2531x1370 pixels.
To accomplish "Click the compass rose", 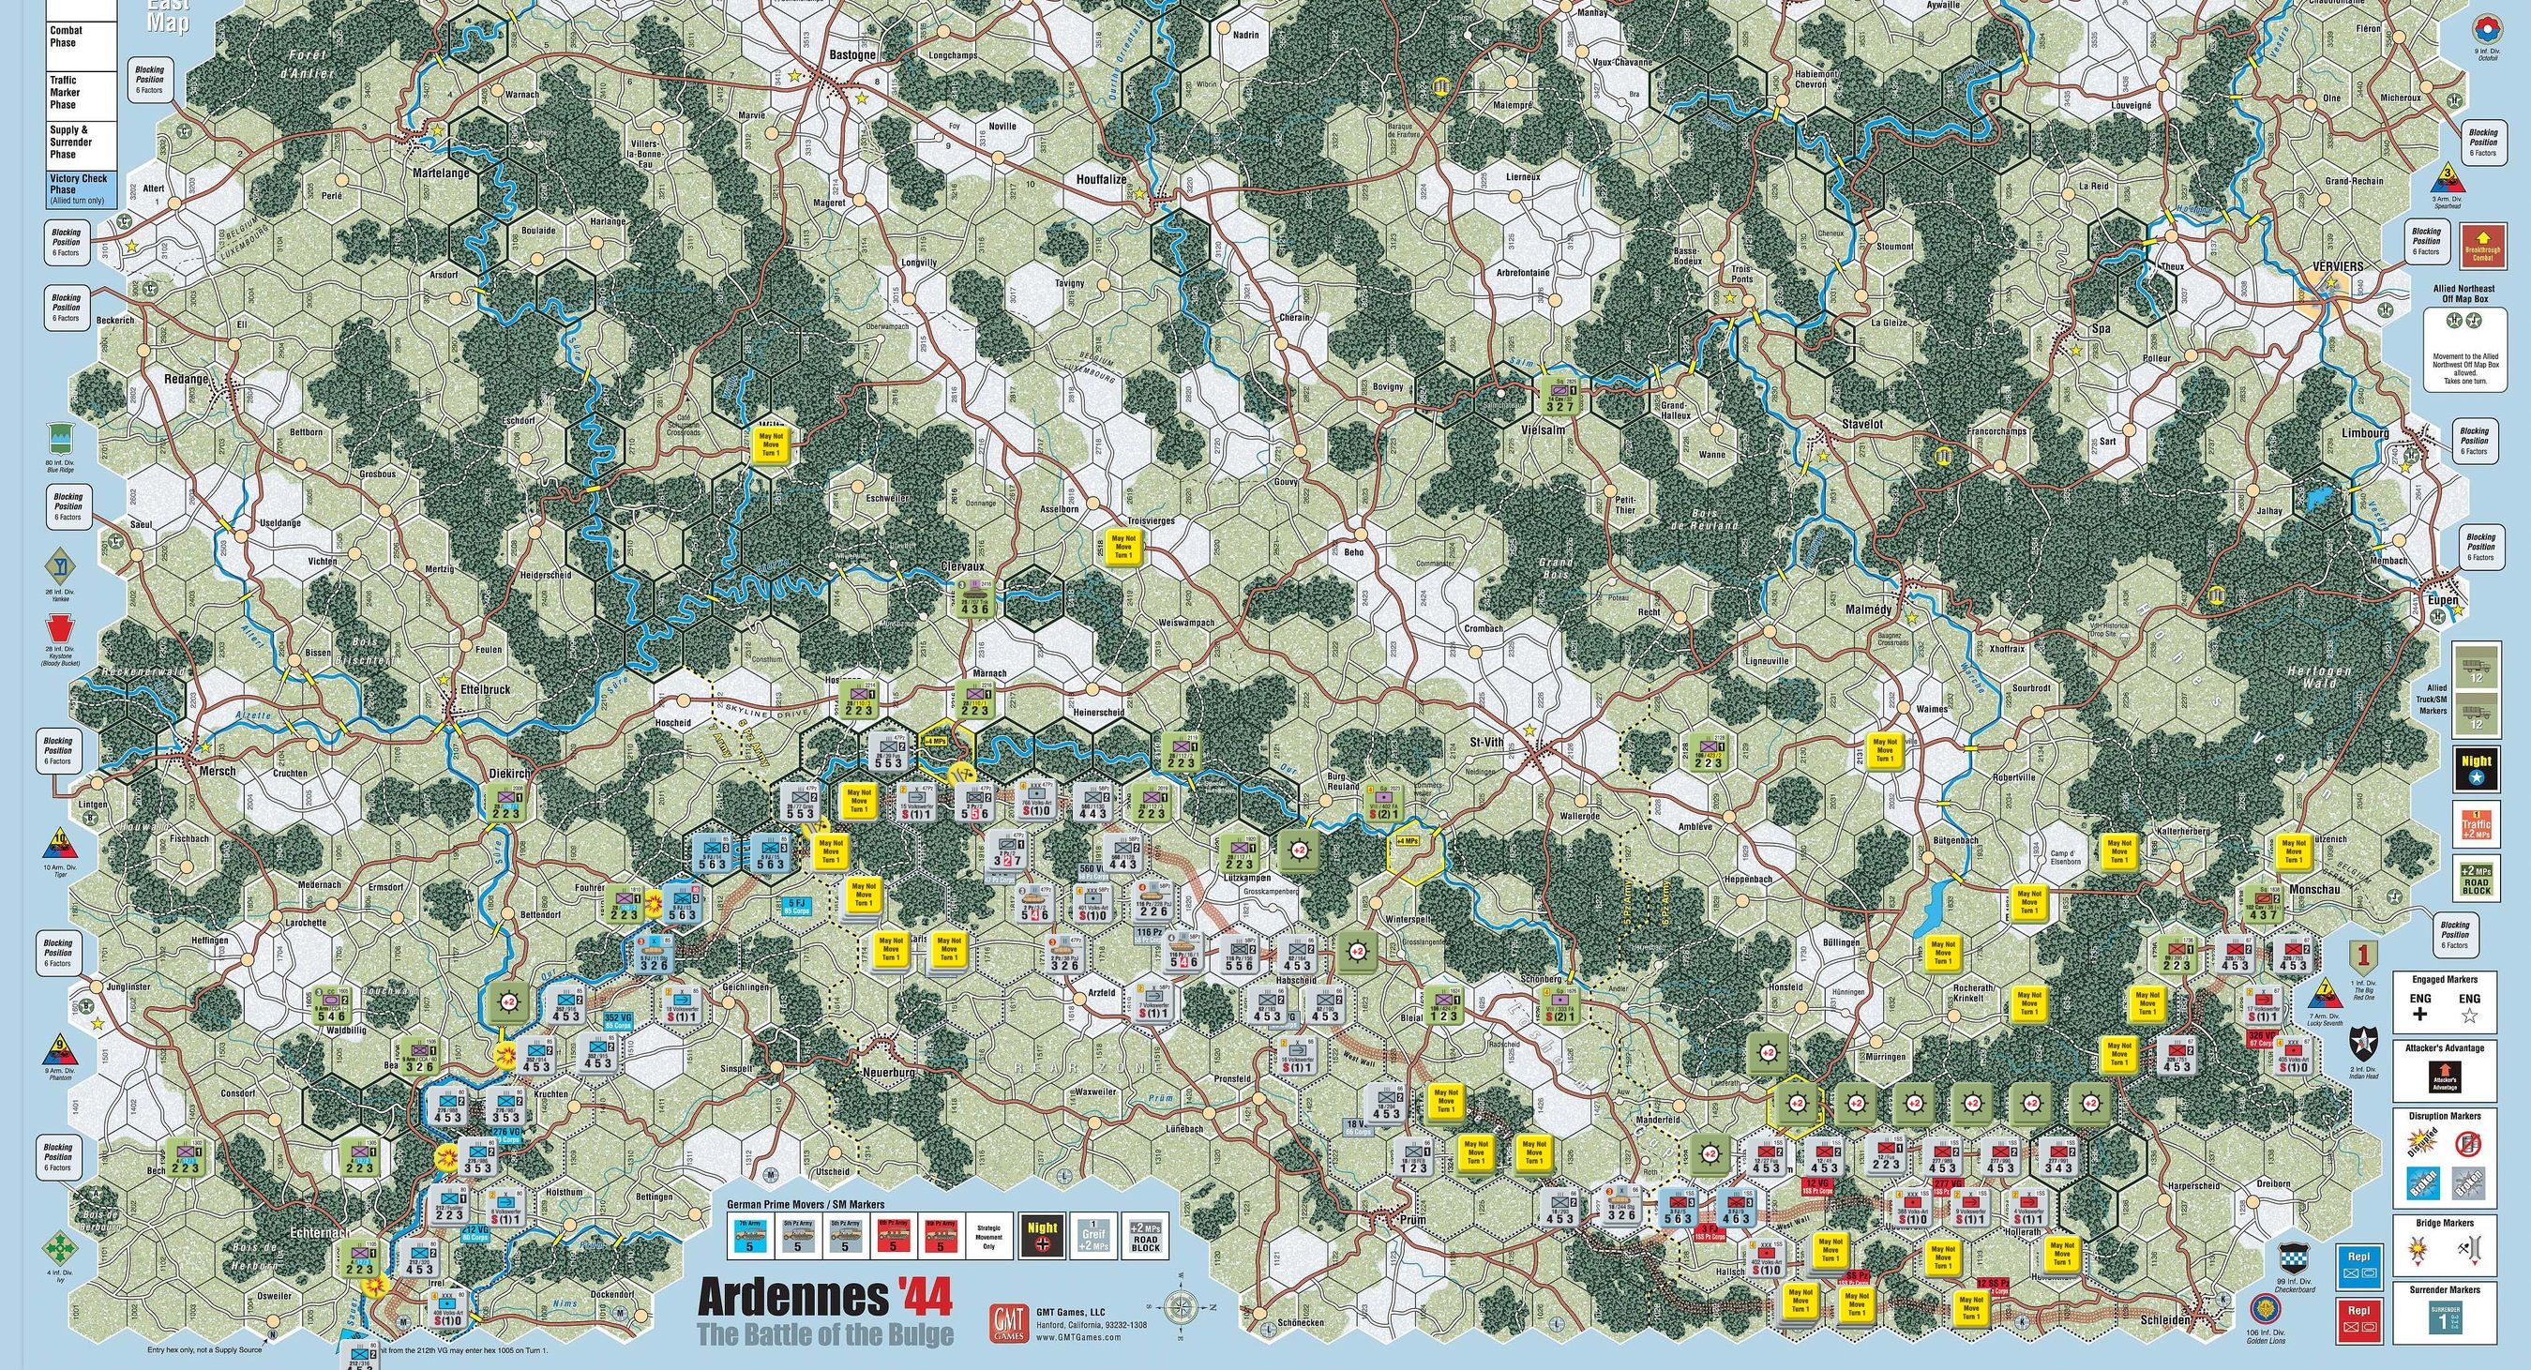I will 1182,1307.
